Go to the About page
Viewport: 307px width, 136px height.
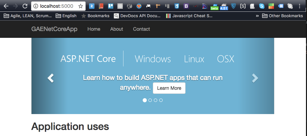point(116,29)
